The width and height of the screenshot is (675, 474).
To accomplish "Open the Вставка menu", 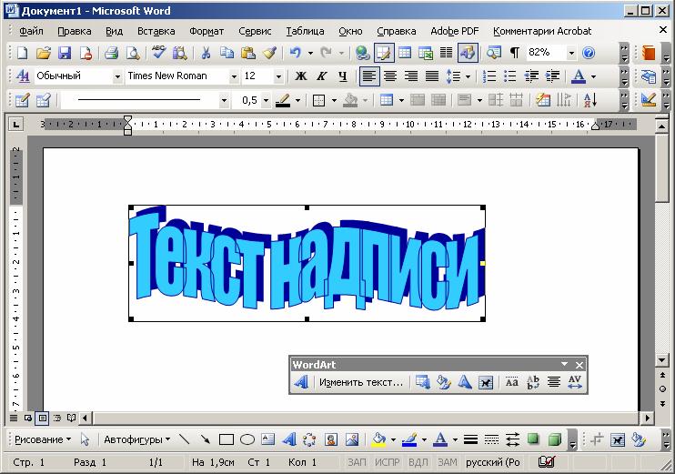I will (x=156, y=31).
